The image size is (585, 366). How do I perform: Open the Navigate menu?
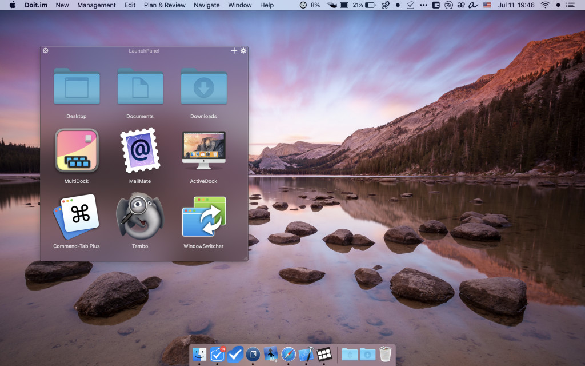pos(207,5)
